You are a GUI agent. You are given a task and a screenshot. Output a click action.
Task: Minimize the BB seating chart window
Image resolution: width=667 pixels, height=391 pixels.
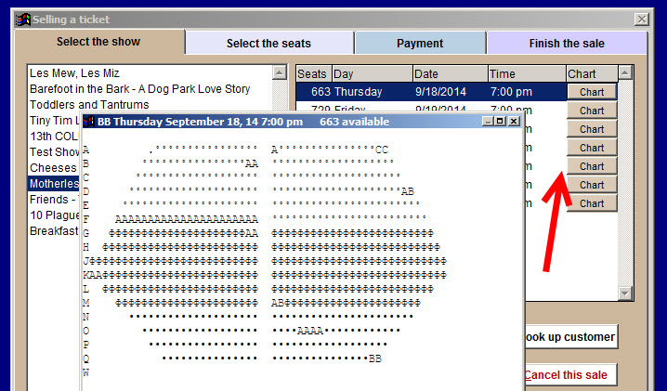(488, 122)
